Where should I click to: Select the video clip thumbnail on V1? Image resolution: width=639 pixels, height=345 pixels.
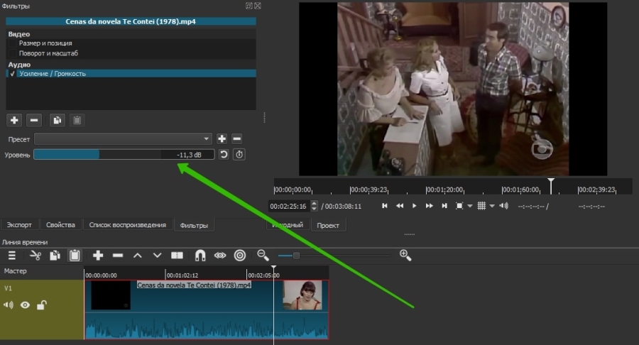click(302, 295)
